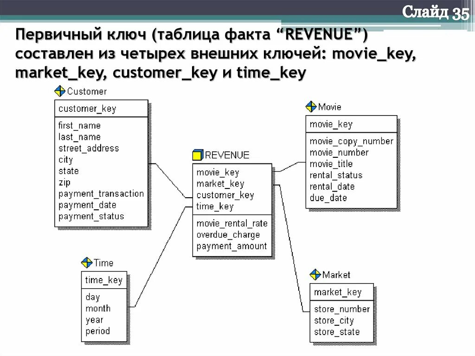Click market_key in the REVENUE table
The width and height of the screenshot is (475, 356).
(220, 184)
